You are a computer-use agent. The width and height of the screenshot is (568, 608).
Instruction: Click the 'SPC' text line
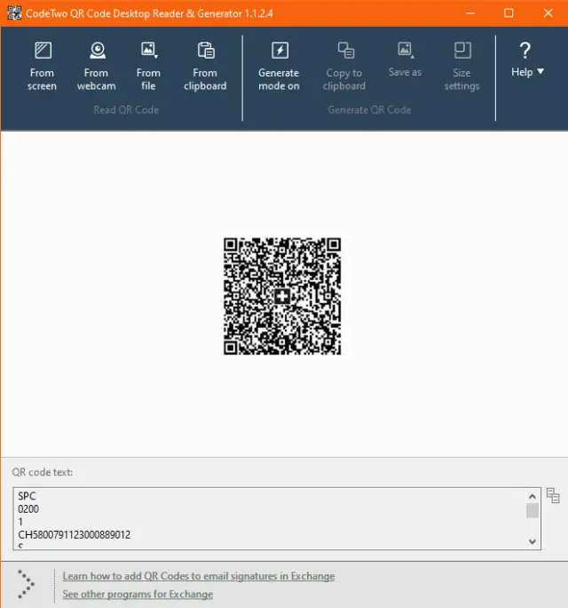[x=27, y=496]
